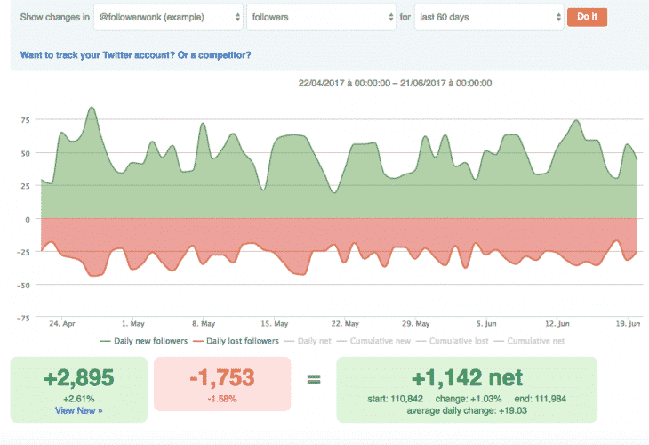
Task: Open the last 60 days range dropdown
Action: pyautogui.click(x=488, y=17)
